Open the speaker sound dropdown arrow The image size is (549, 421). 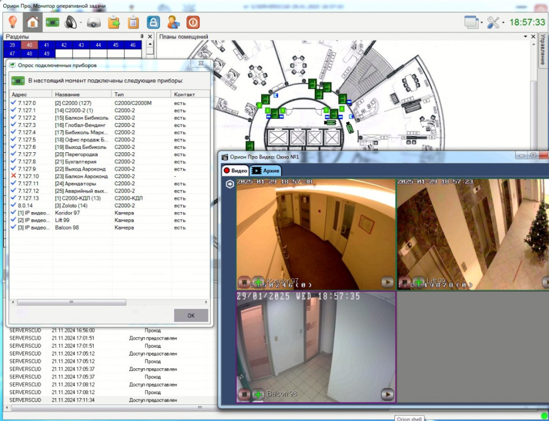click(81, 23)
